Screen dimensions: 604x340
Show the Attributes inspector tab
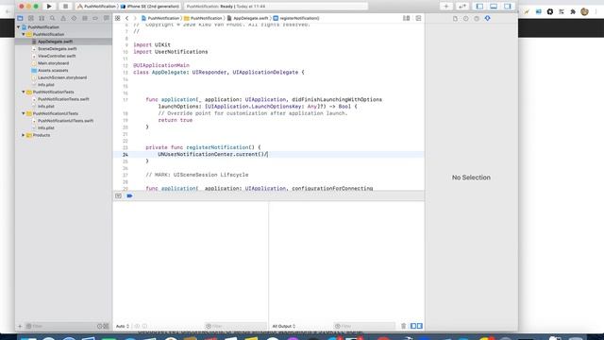pyautogui.click(x=487, y=18)
